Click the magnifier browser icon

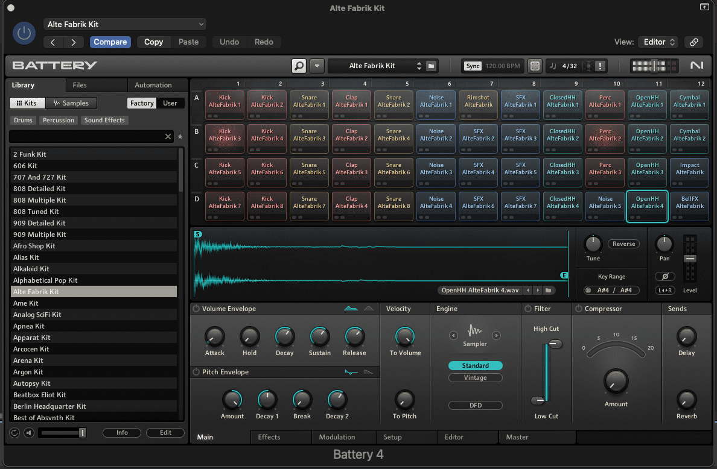pos(299,66)
